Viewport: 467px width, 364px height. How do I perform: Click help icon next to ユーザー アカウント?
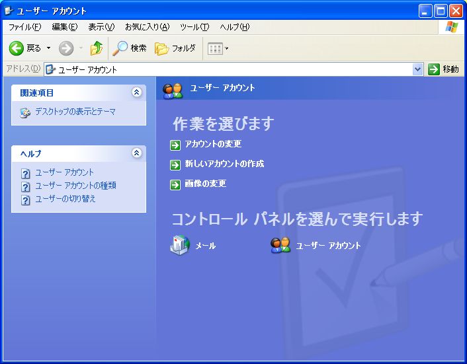point(26,173)
